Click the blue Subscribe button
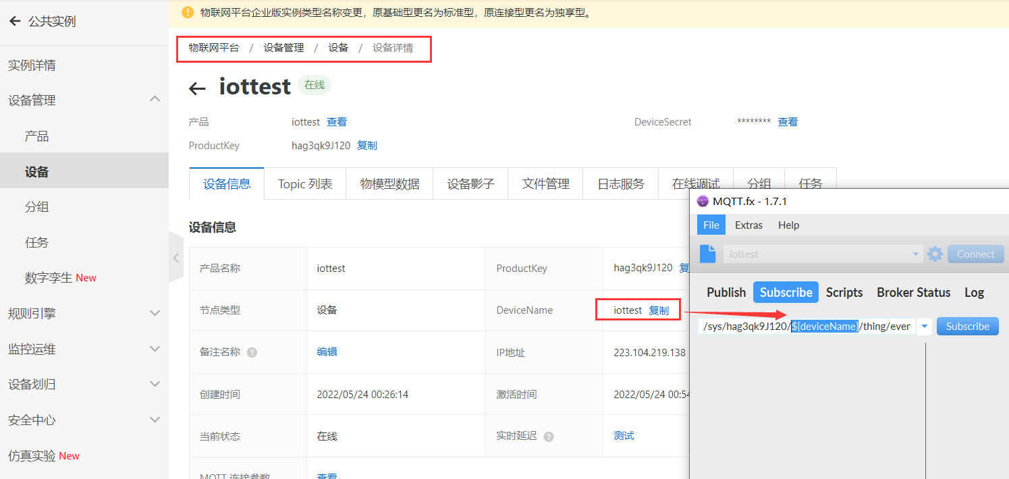 (967, 327)
